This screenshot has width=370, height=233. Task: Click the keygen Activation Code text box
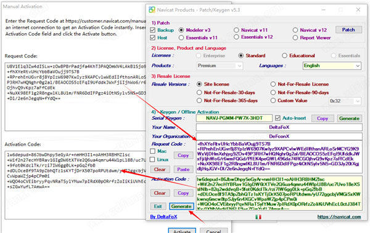(x=279, y=193)
